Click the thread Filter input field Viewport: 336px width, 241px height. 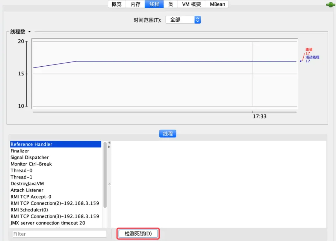[59, 234]
